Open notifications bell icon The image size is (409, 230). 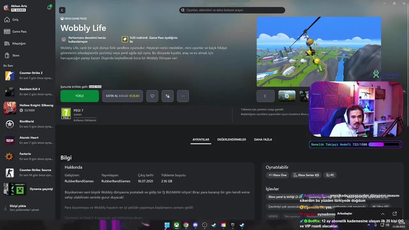click(49, 7)
